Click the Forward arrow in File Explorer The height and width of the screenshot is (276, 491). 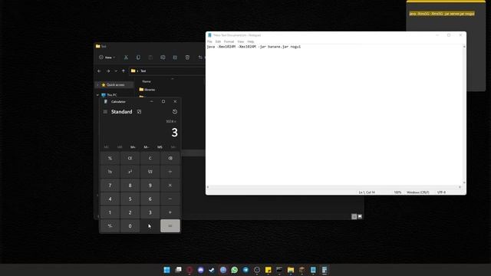click(x=108, y=71)
